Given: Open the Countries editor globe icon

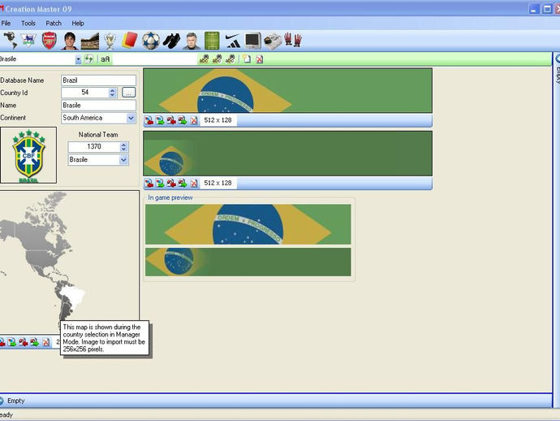Looking at the screenshot, I should [11, 41].
